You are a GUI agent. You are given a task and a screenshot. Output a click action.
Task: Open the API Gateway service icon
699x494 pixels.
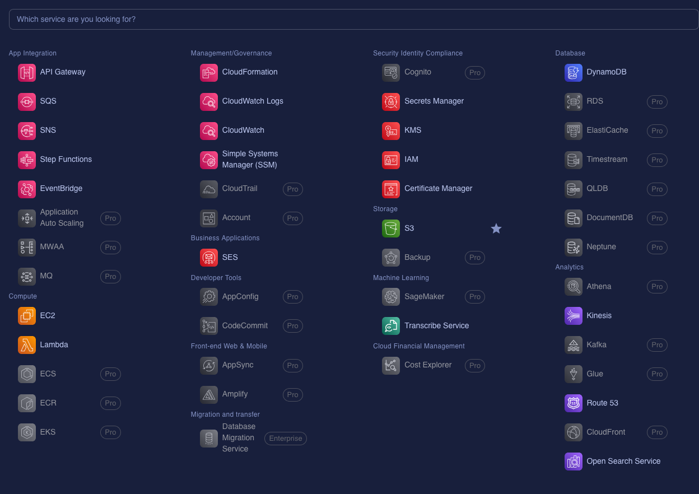(26, 72)
